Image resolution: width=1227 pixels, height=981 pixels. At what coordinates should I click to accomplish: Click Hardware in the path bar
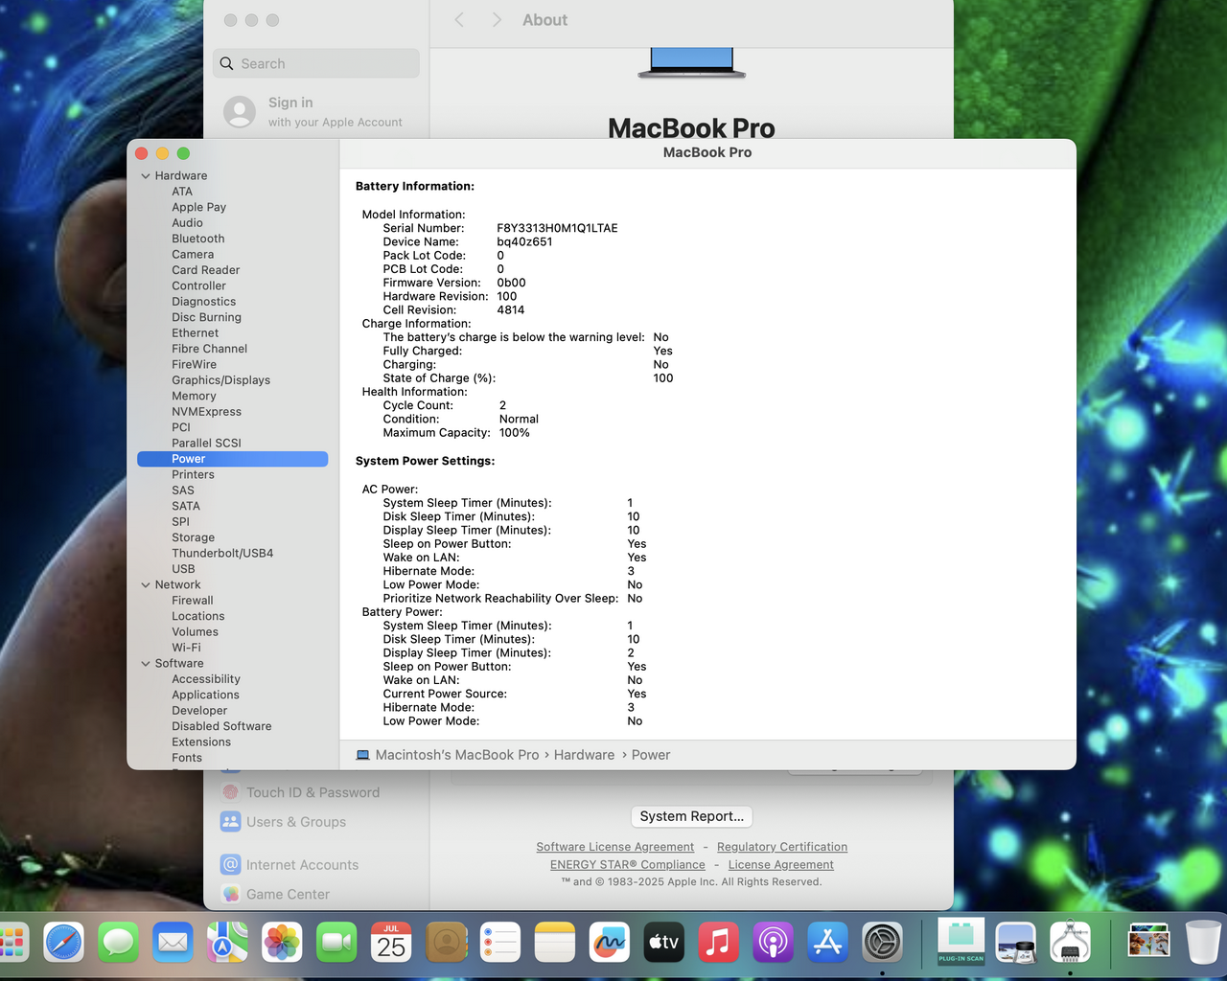584,755
